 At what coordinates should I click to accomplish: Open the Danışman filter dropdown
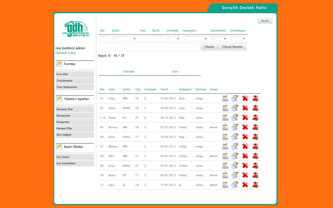click(219, 39)
